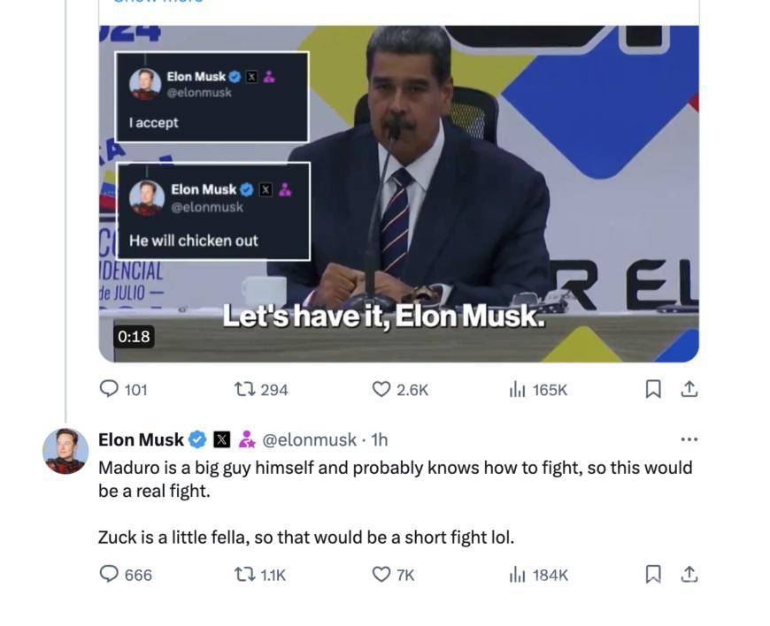This screenshot has height=626, width=770.
Task: Bookmark Elon Musk's Maduro fight tweet
Action: 652,575
